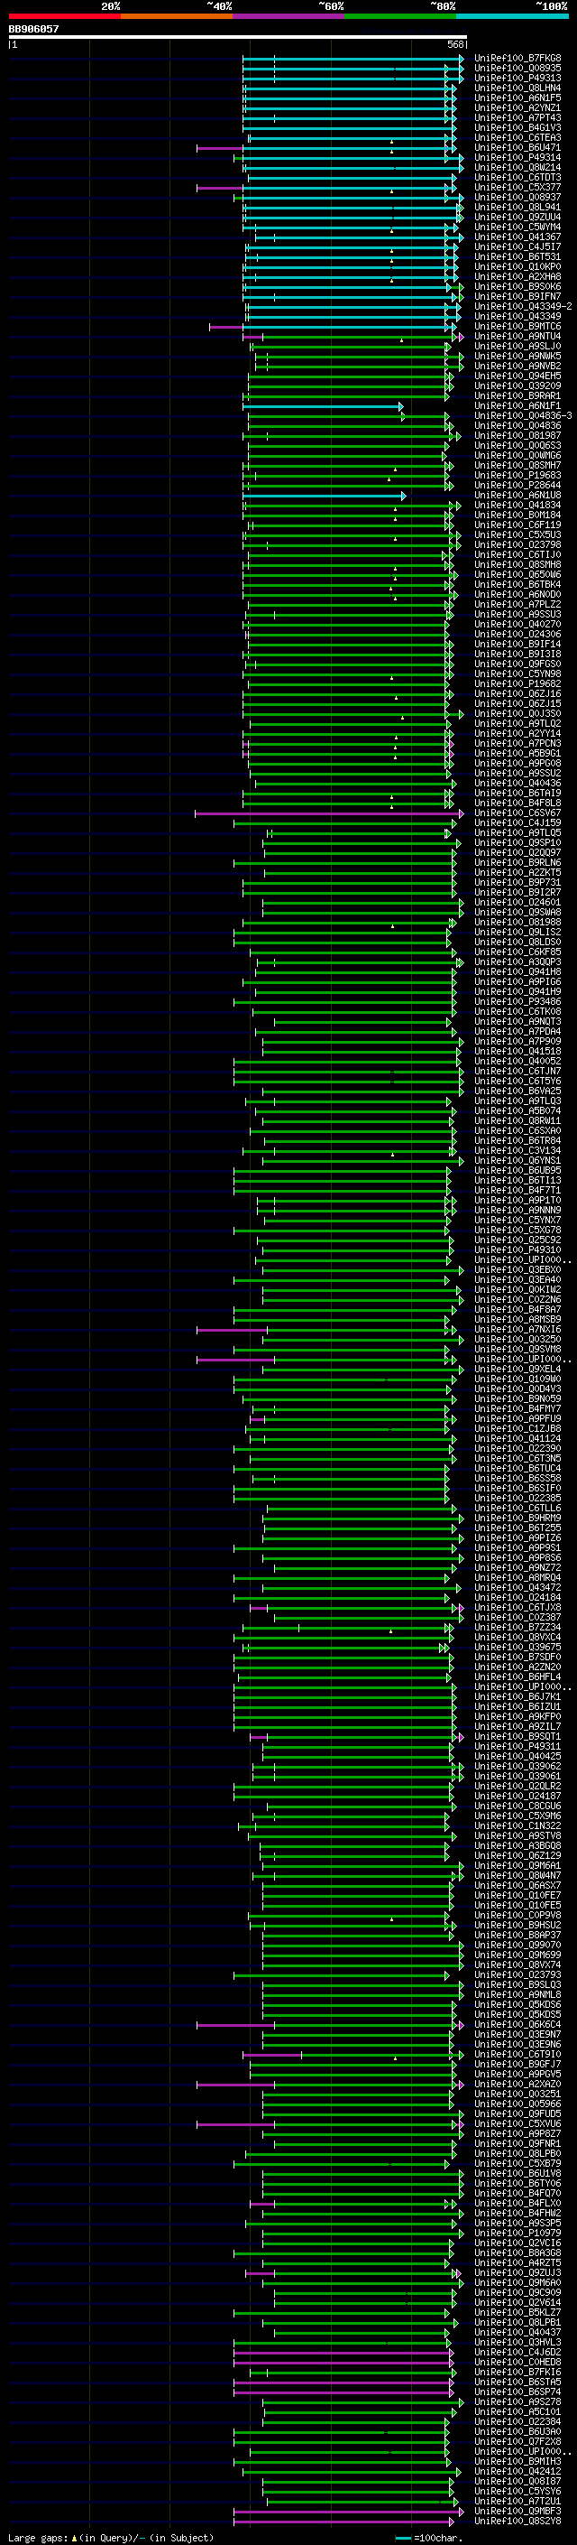Select the UniRef100_A2XHA8 label
The width and height of the screenshot is (577, 2545).
(517, 276)
